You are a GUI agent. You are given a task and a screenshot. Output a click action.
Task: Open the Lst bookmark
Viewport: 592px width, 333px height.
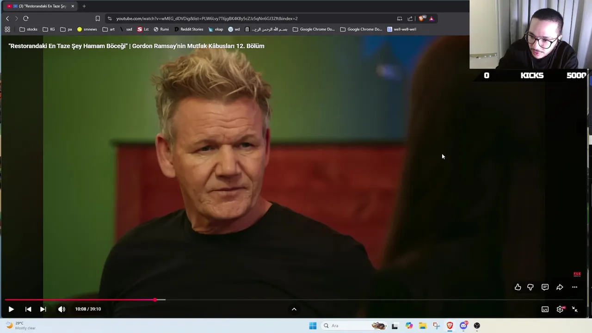(x=143, y=29)
